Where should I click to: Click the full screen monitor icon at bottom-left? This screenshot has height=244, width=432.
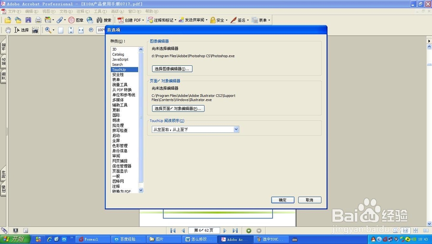pyautogui.click(x=16, y=230)
